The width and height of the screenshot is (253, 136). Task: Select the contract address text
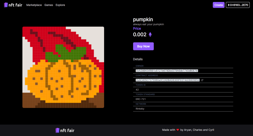coord(168,80)
